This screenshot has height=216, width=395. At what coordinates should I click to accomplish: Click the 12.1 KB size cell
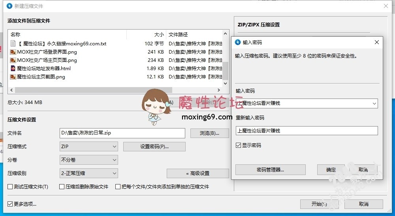tap(155, 77)
